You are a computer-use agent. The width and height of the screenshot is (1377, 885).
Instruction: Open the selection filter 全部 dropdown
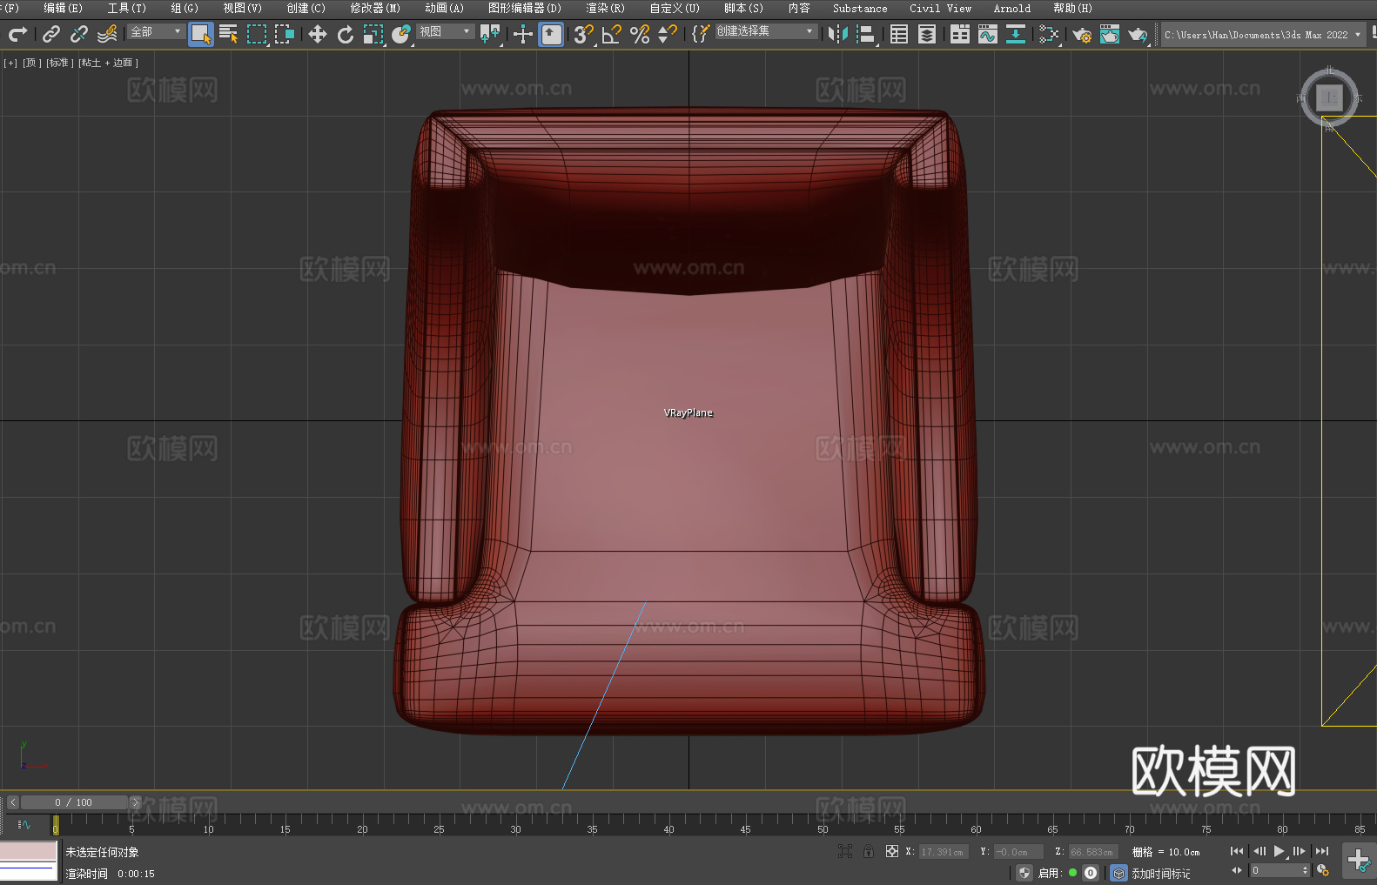[157, 31]
